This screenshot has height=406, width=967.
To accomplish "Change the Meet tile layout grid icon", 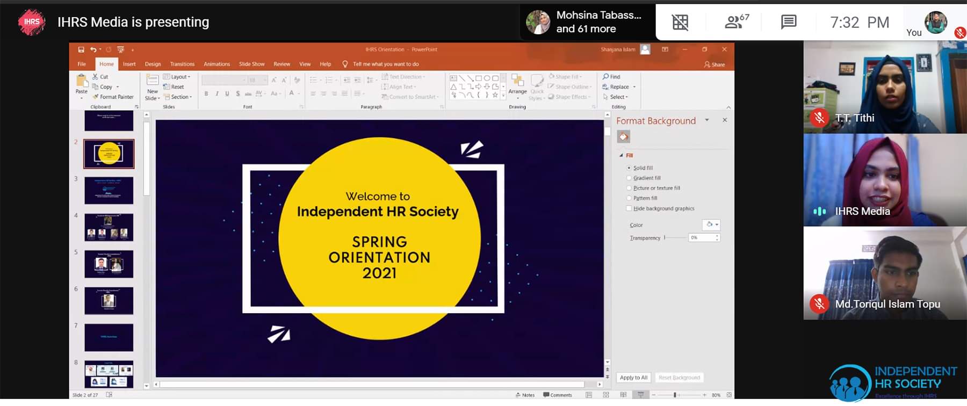I will point(680,22).
